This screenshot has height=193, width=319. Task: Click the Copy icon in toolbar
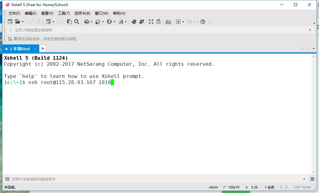pos(62,22)
